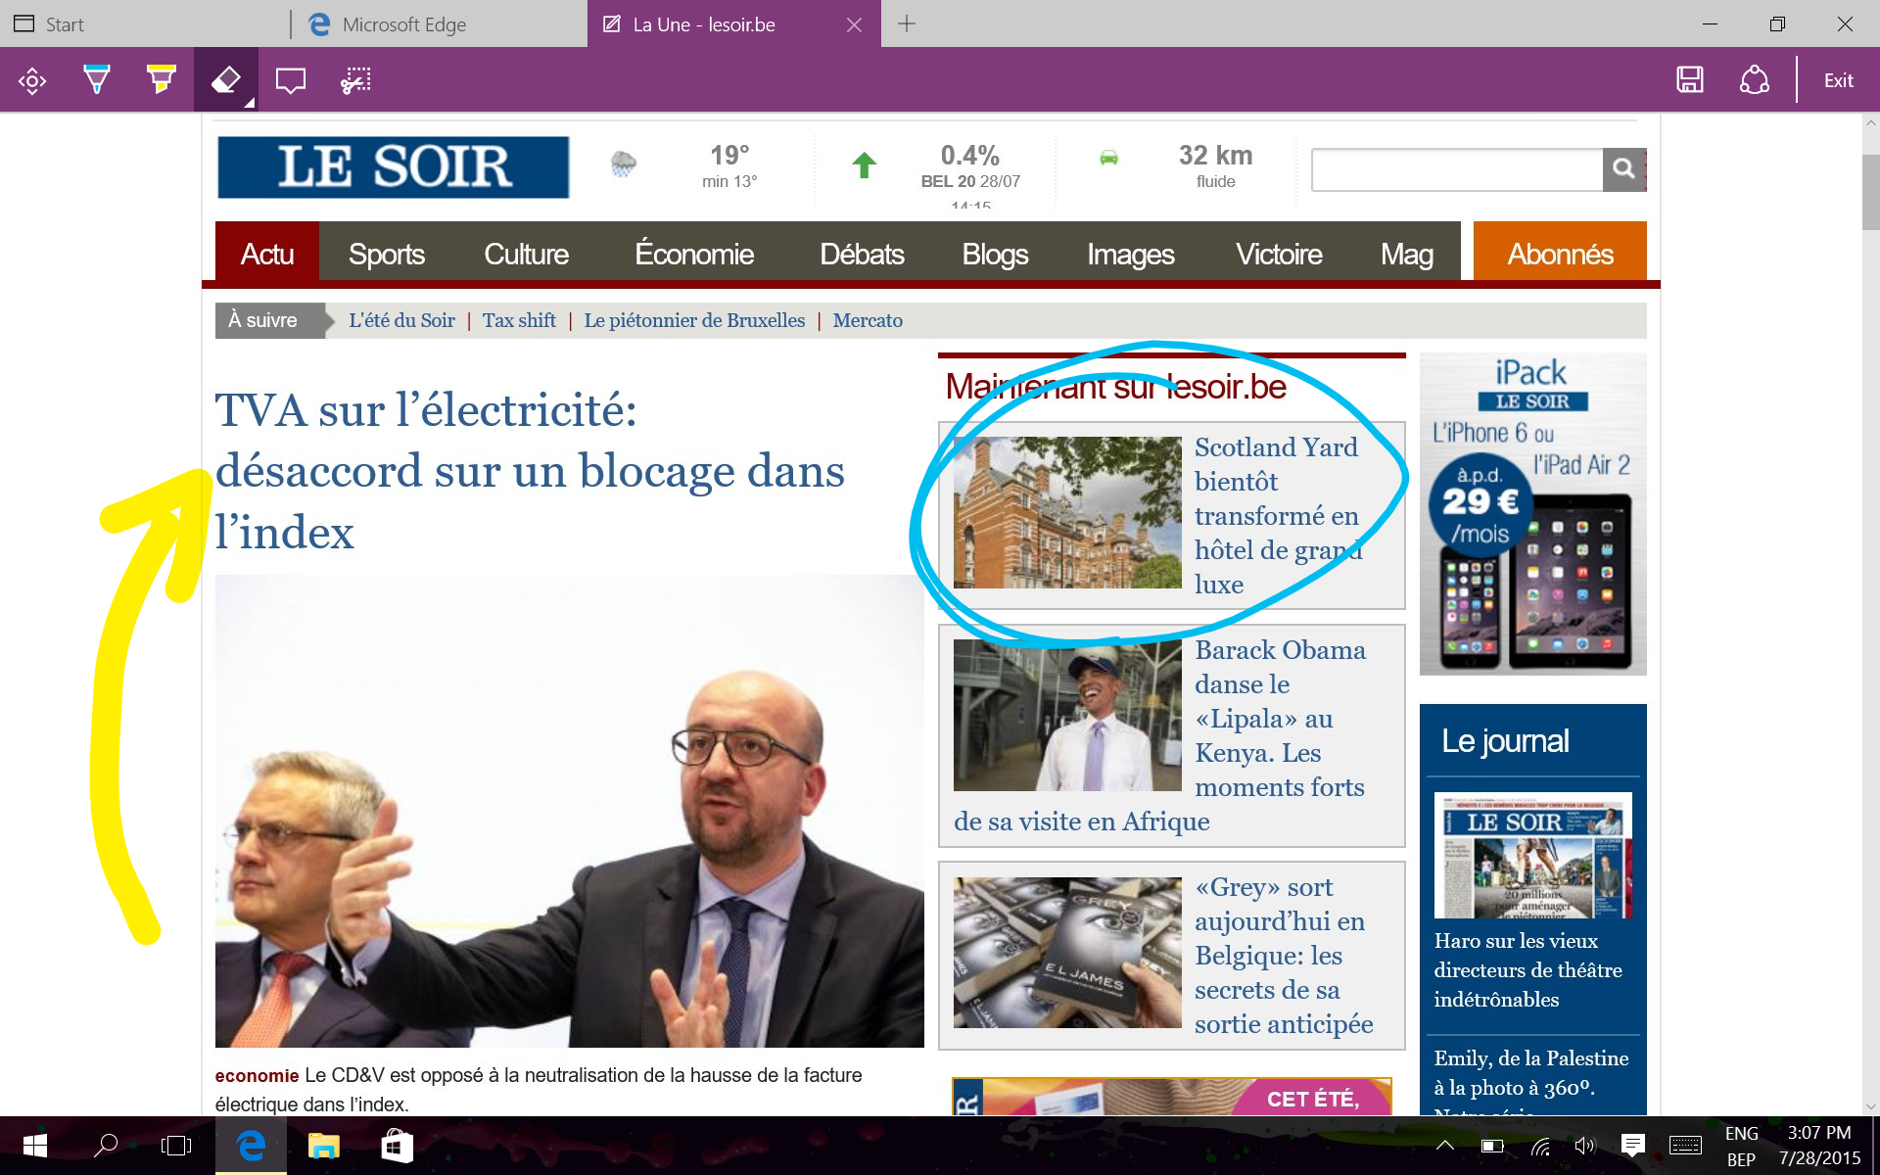Open Scotland Yard hôtel de luxe headline
The width and height of the screenshot is (1880, 1175).
pos(1278,515)
